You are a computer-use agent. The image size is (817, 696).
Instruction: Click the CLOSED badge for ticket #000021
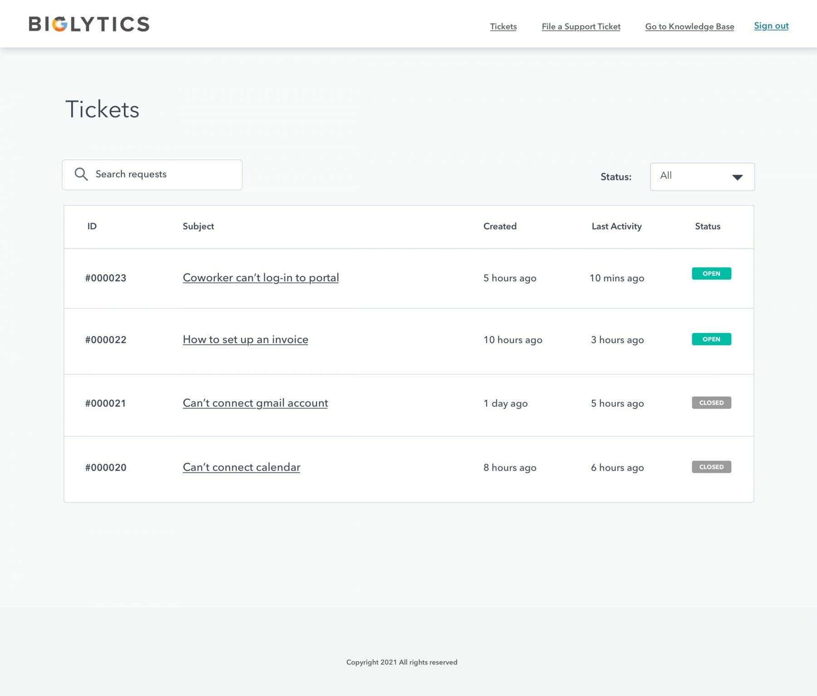click(711, 403)
